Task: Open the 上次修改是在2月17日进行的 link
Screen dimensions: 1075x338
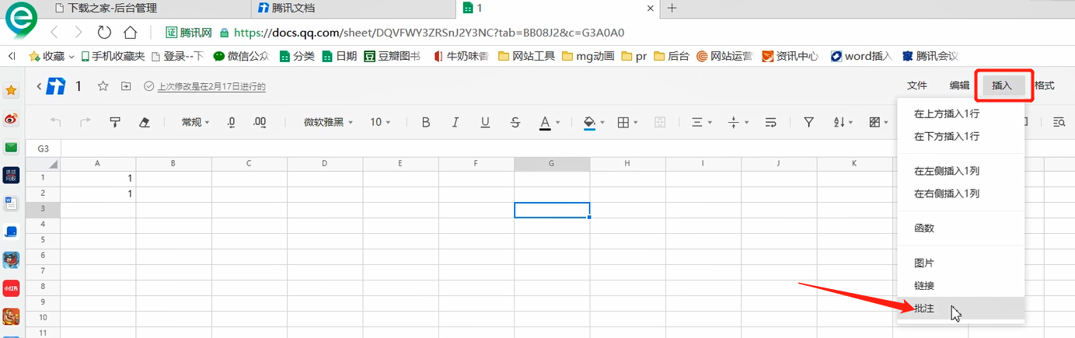Action: [x=211, y=87]
